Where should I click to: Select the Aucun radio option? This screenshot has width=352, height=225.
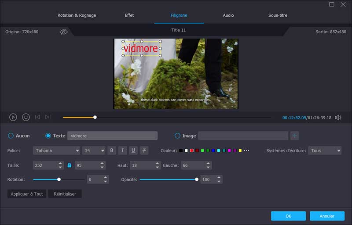(11, 136)
